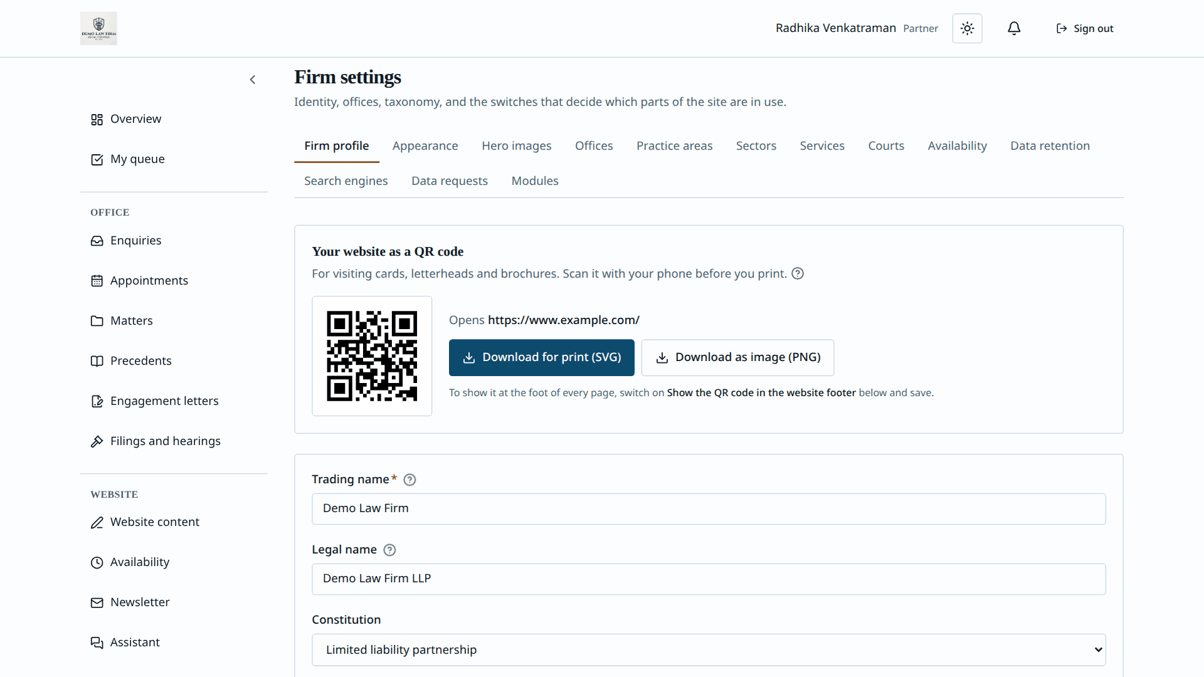This screenshot has width=1204, height=677.
Task: Open the Constitution dropdown
Action: click(x=709, y=650)
